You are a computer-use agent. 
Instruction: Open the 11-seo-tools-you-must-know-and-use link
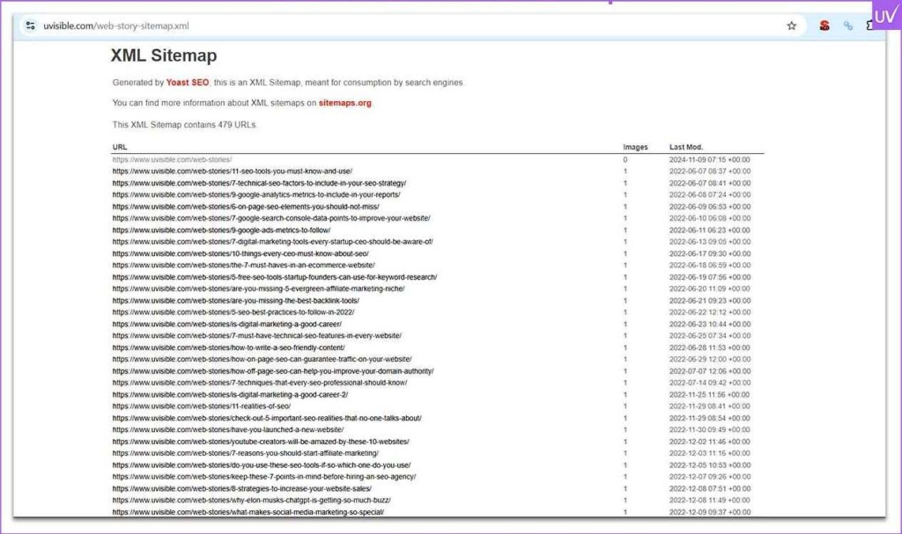pyautogui.click(x=232, y=172)
